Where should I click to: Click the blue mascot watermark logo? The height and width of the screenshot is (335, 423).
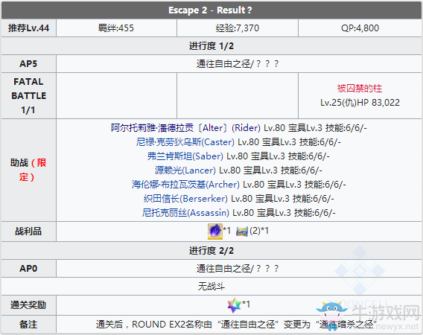pos(332,316)
